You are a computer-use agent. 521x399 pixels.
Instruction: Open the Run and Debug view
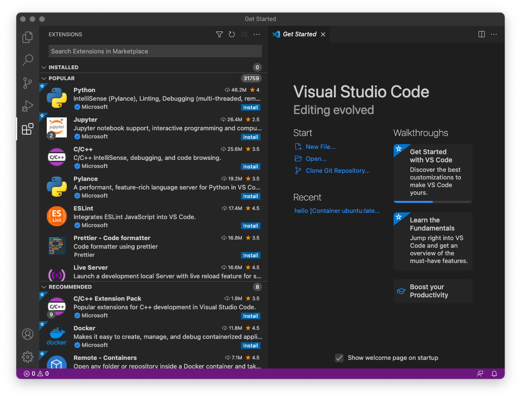click(x=28, y=106)
